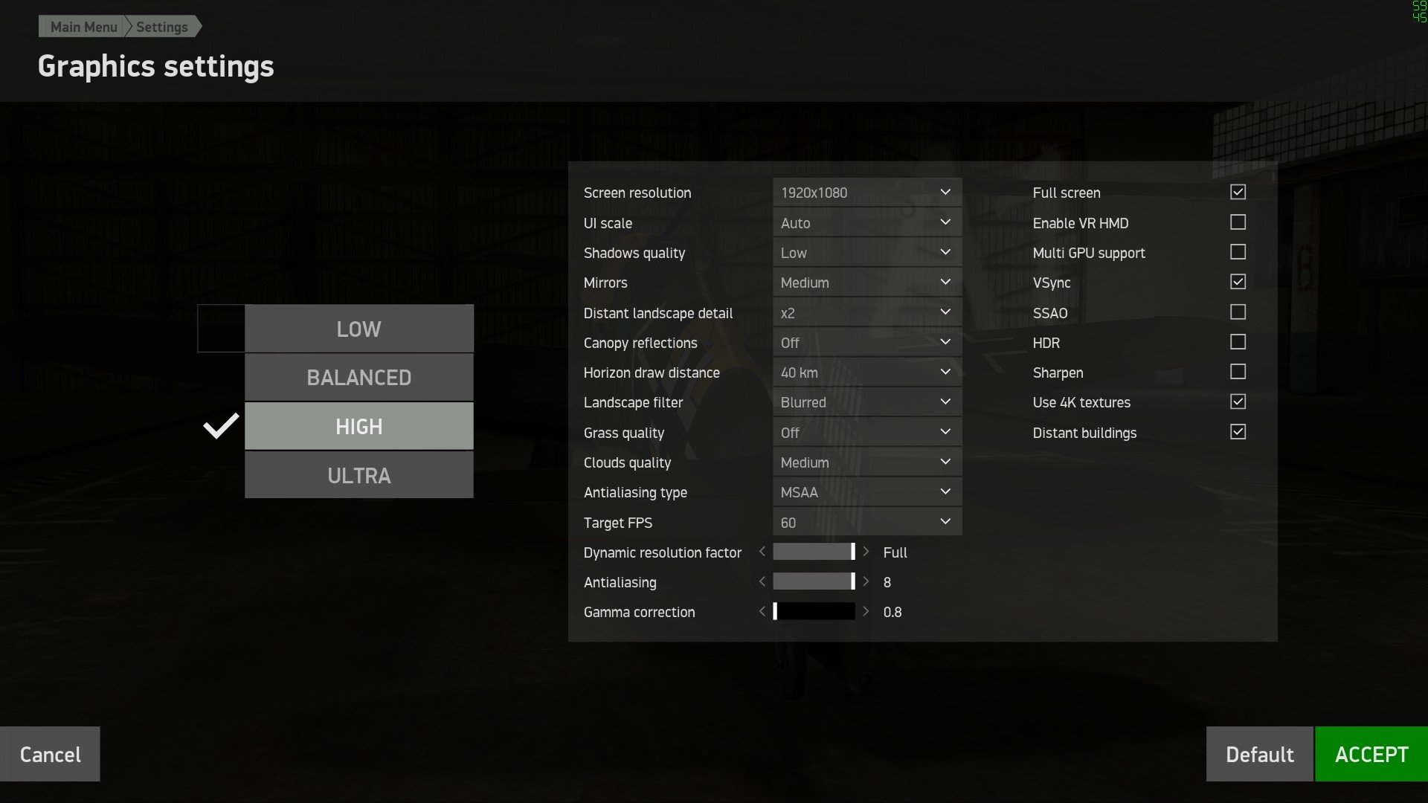Click the Gamma correction slider bar

814,611
